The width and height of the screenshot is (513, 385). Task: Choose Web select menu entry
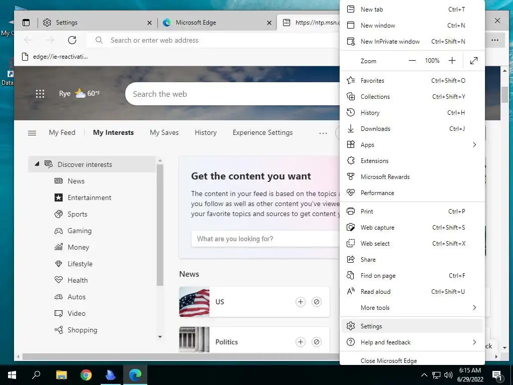click(412, 243)
